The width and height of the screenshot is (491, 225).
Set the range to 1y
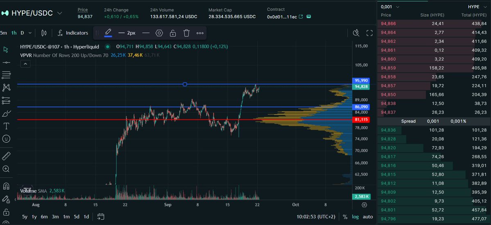coord(34,216)
